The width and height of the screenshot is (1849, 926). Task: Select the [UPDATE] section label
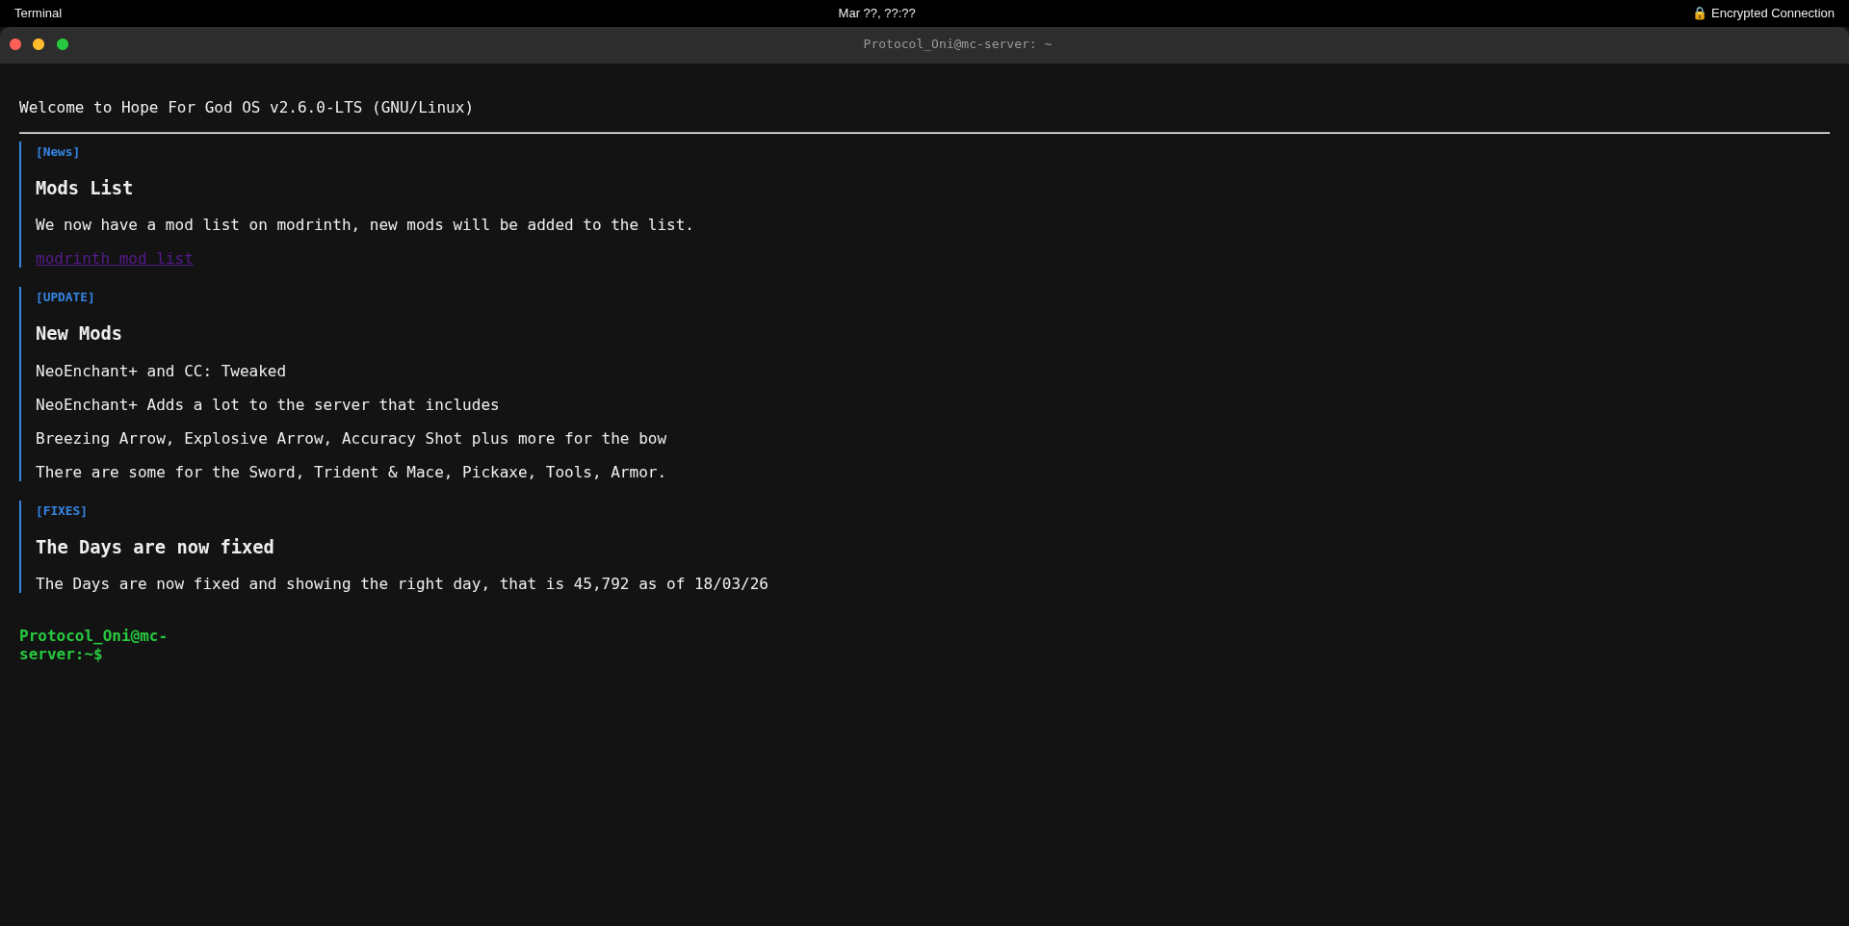click(x=65, y=297)
